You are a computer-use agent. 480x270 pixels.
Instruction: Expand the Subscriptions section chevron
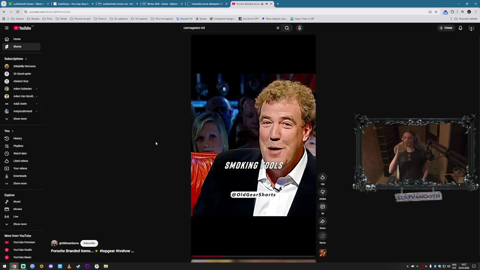tap(26, 59)
